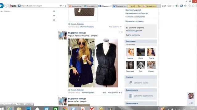Click Добавить ссылку button

[x=141, y=83]
